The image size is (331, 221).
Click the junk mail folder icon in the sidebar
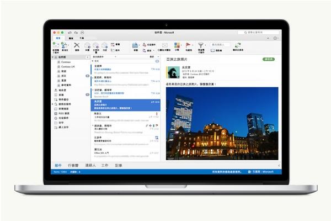(x=56, y=118)
